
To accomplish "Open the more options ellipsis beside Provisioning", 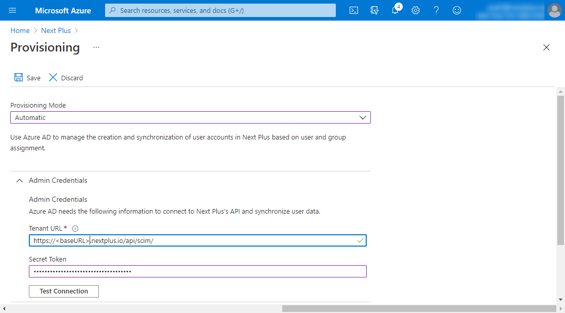I will (96, 47).
